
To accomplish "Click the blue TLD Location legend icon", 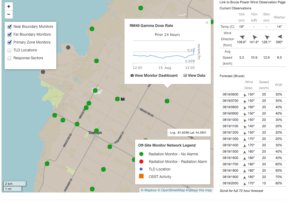I will [x=141, y=169].
